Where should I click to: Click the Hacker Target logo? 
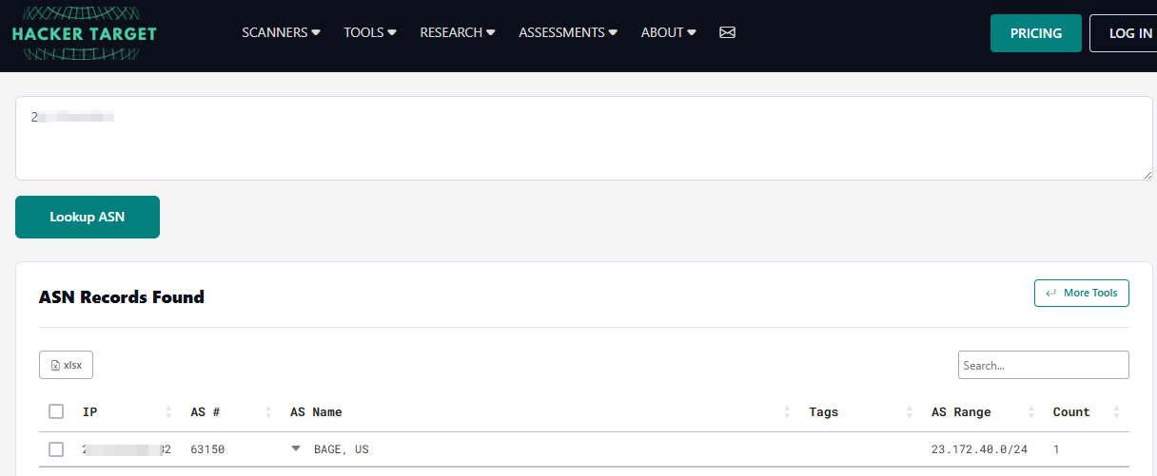84,33
